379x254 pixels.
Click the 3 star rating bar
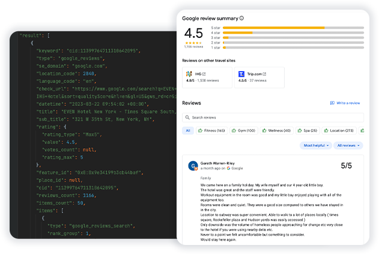point(293,38)
